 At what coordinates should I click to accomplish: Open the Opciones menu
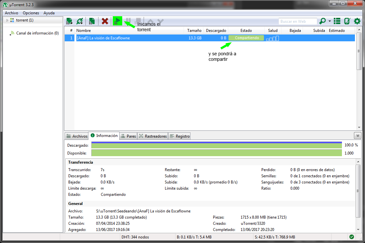coord(31,13)
